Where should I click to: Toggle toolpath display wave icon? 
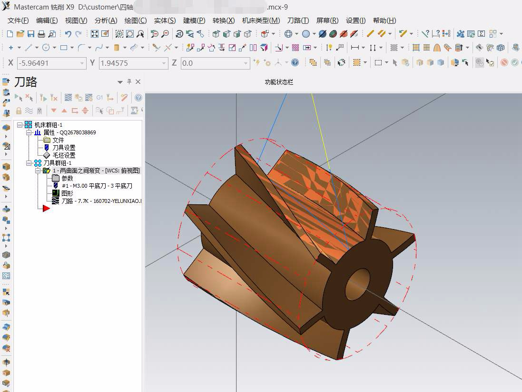(29, 111)
